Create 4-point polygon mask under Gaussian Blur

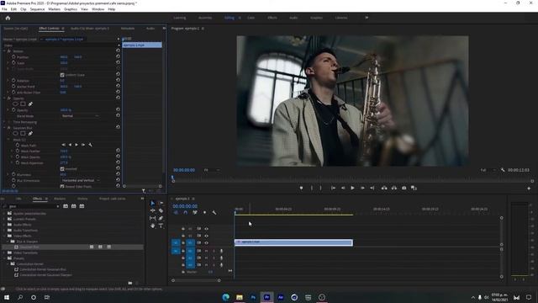[x=23, y=133]
